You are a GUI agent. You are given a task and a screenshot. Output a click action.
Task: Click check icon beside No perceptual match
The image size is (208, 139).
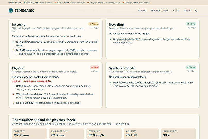110,39
